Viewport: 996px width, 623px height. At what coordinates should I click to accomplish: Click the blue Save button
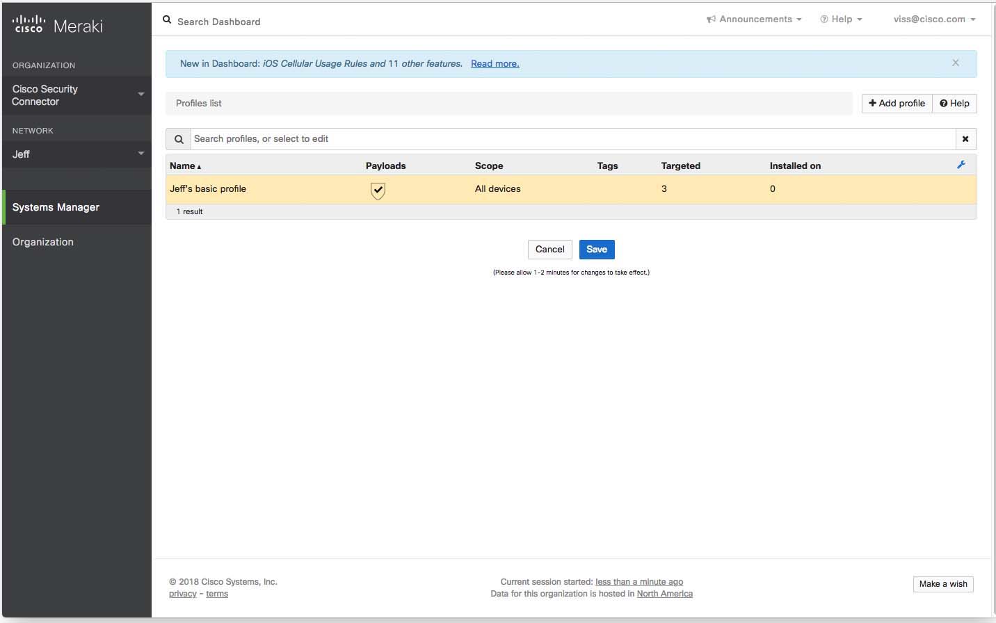pos(597,250)
